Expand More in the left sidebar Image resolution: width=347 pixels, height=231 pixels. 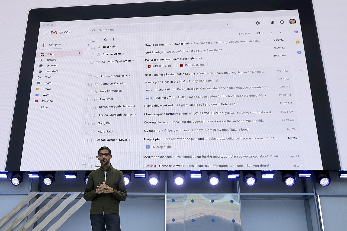tap(41, 108)
